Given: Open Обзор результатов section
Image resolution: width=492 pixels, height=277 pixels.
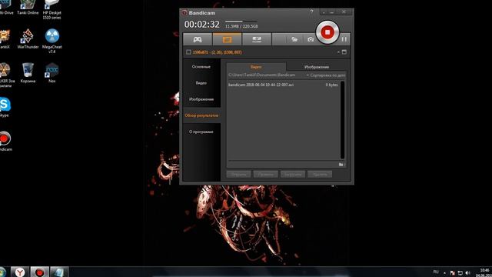Looking at the screenshot, I should 201,115.
